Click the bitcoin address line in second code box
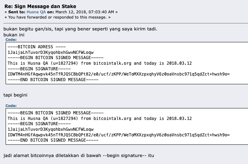 point(51,129)
